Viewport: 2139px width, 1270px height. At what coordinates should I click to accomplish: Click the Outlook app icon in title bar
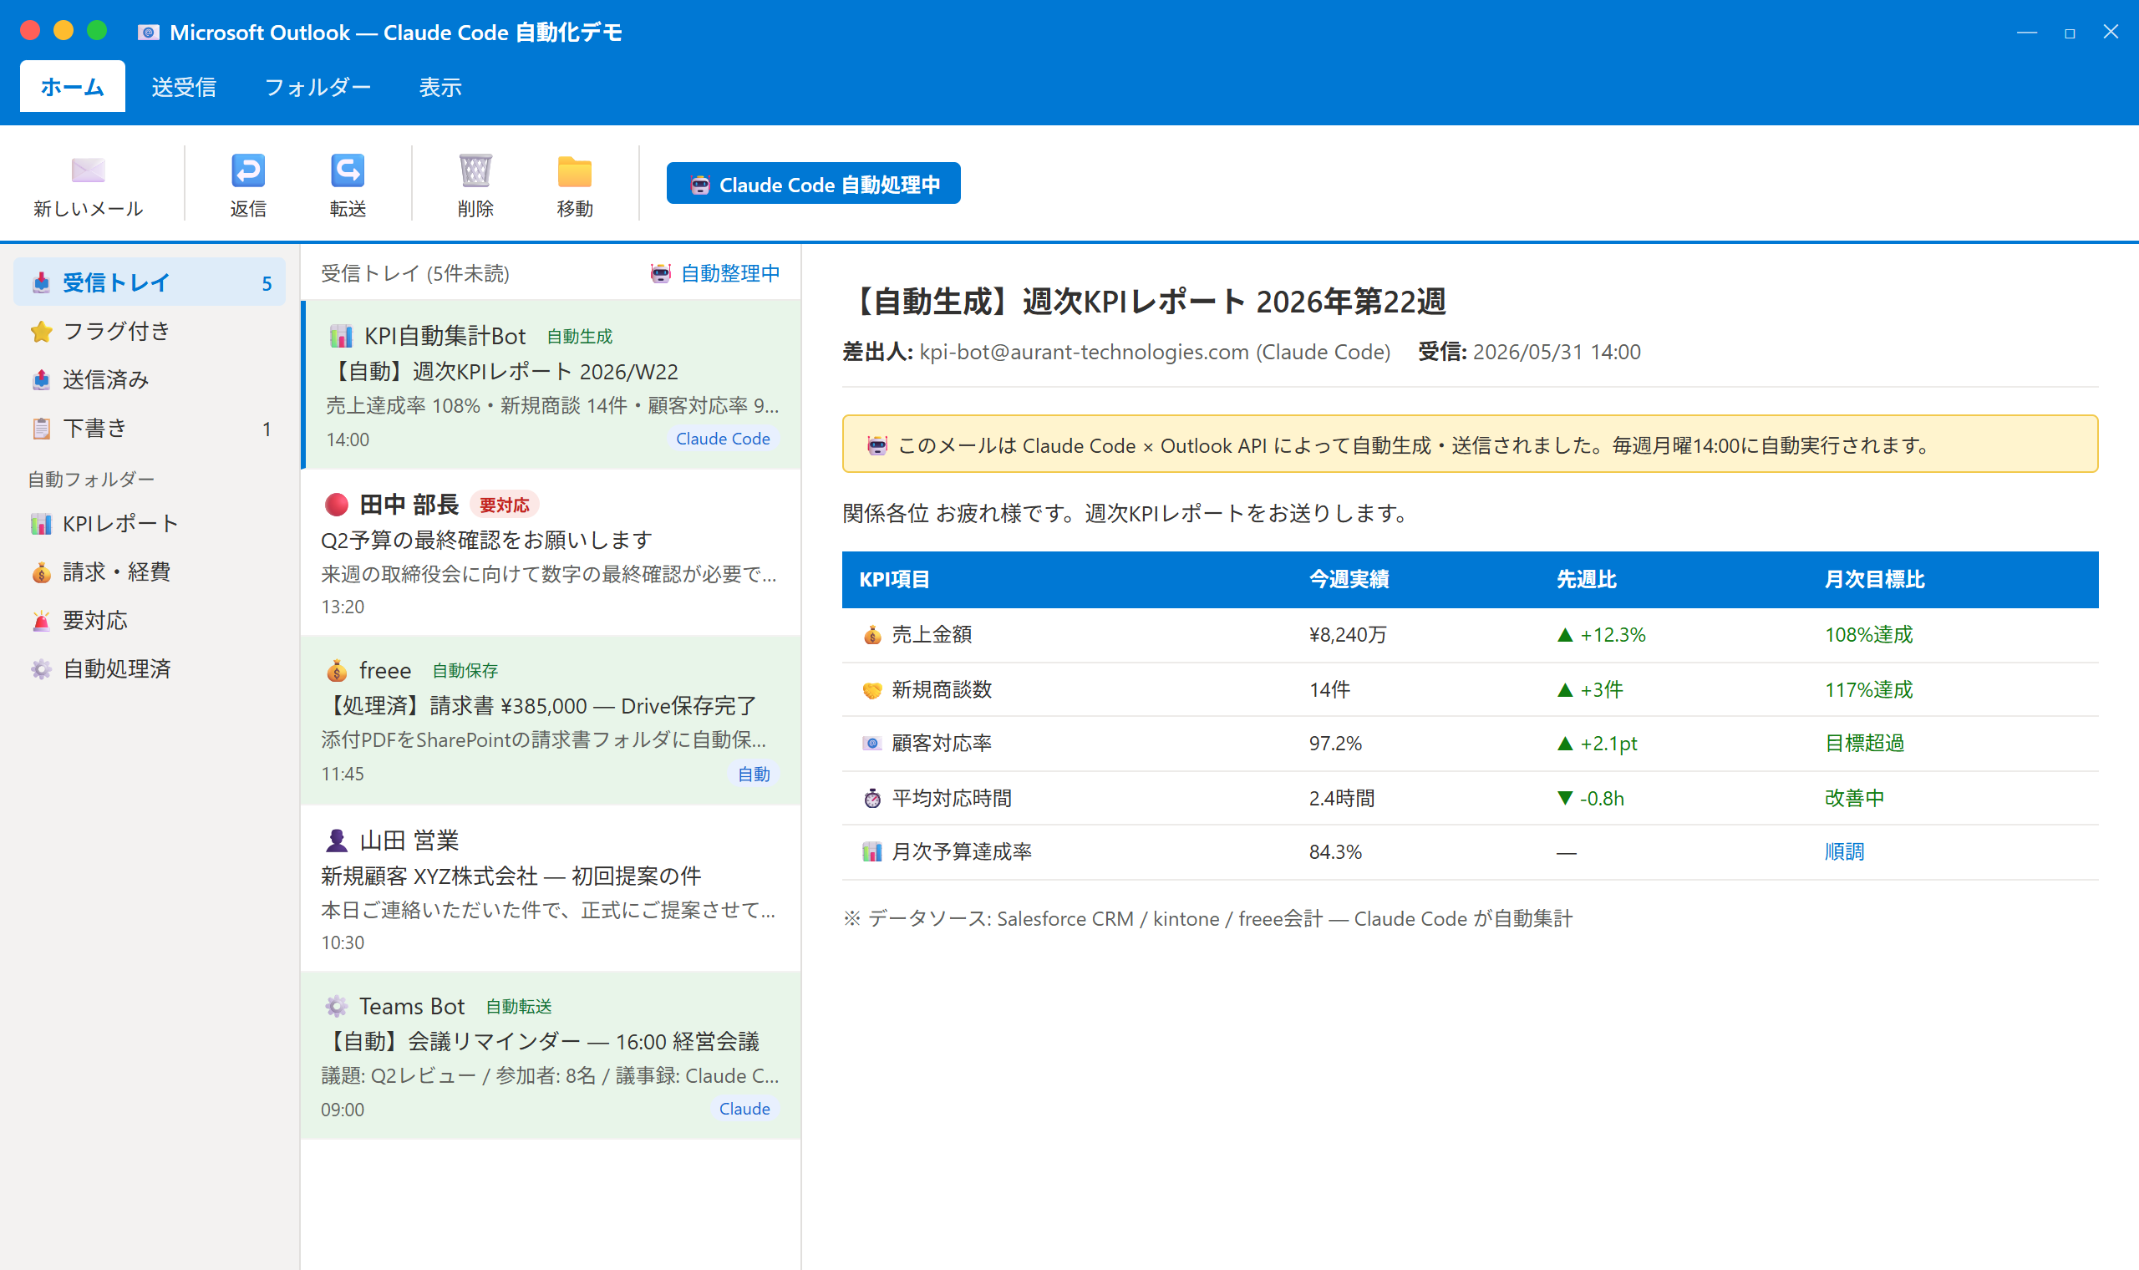point(148,33)
